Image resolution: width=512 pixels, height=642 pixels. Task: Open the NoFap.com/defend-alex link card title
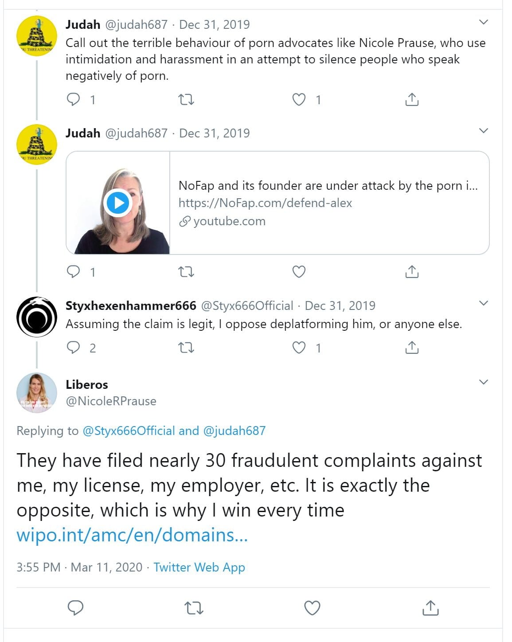tap(328, 185)
